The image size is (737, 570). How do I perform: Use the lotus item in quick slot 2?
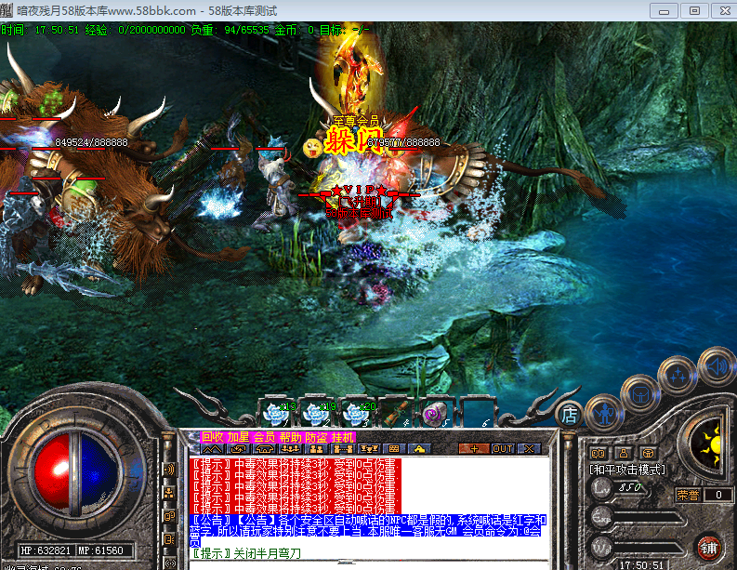click(316, 414)
